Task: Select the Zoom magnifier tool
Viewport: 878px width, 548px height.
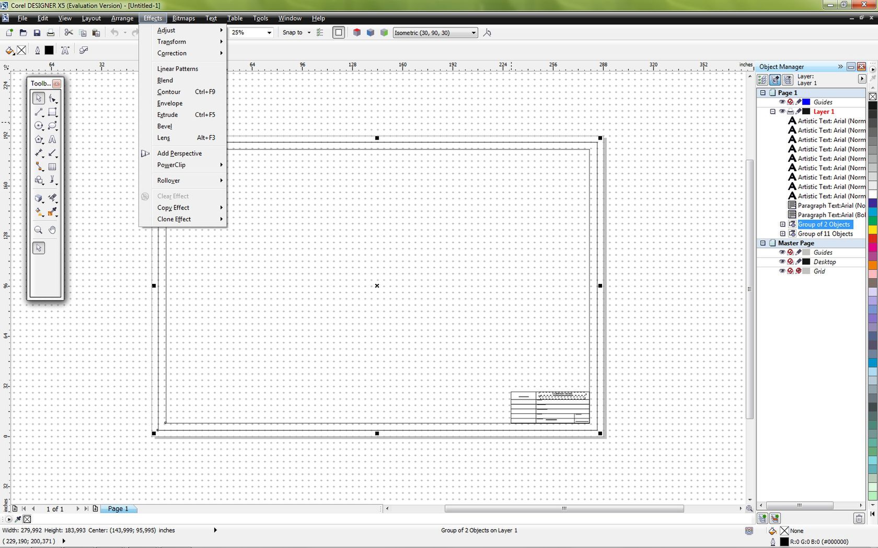Action: coord(39,230)
